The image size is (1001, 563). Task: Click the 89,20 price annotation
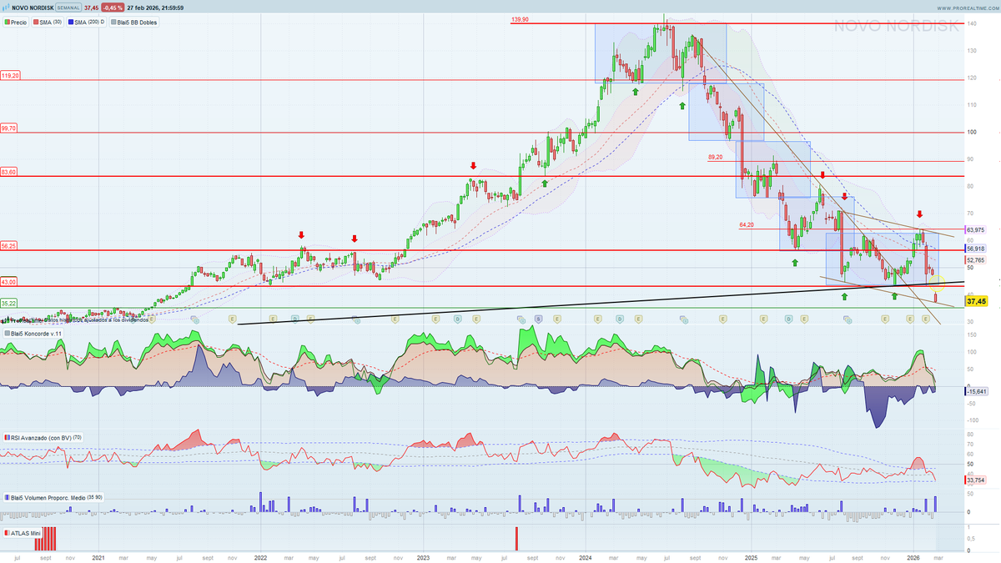[x=715, y=157]
